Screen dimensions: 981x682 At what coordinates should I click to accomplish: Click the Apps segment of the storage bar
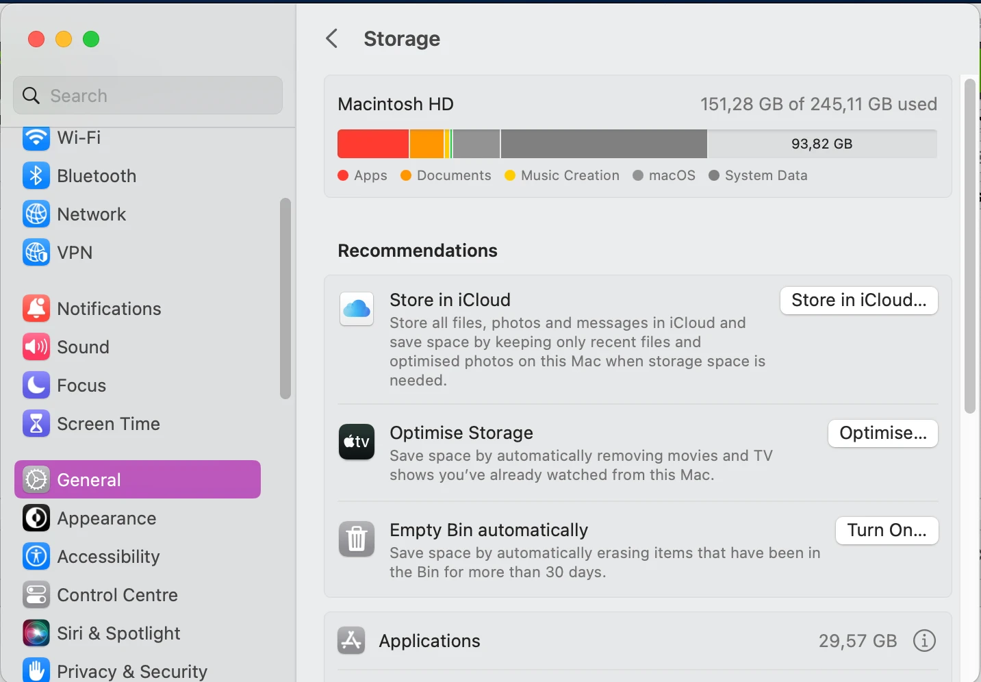[372, 143]
